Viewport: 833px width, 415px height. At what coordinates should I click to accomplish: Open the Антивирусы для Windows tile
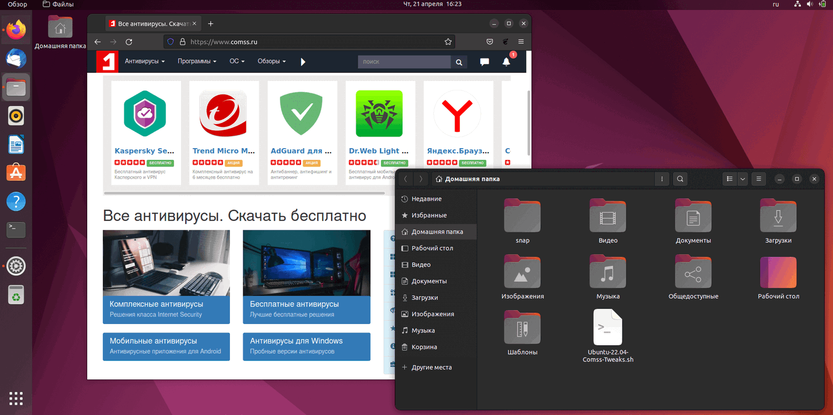point(307,347)
